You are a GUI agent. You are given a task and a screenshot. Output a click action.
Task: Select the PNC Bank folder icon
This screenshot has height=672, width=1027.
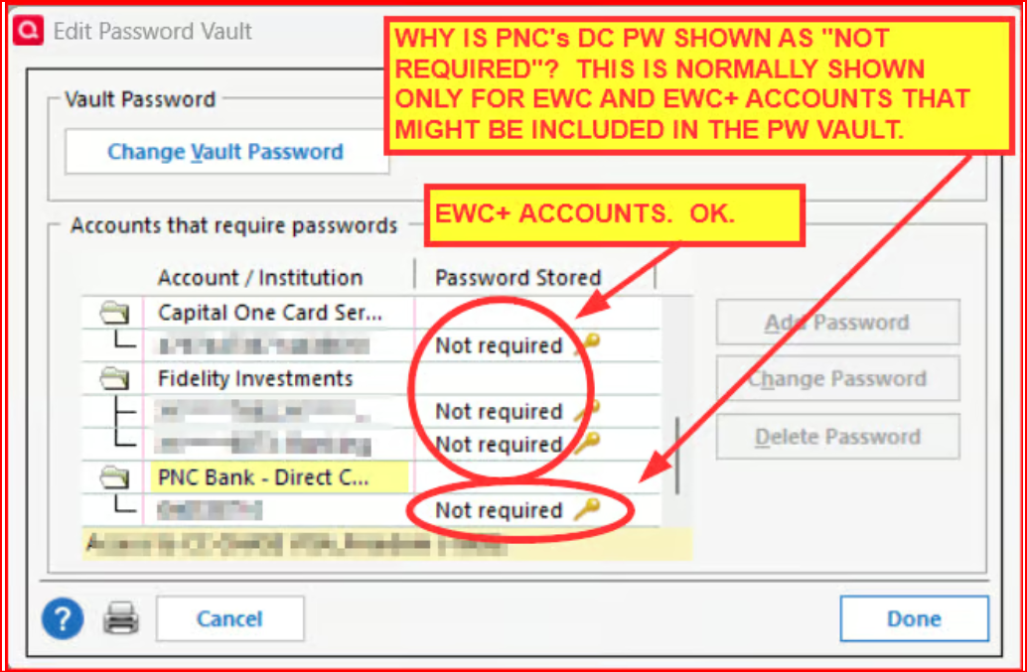point(113,477)
